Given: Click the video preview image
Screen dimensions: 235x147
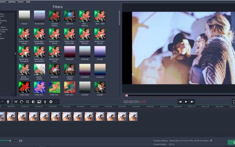Looking at the screenshot, I should tap(184, 48).
